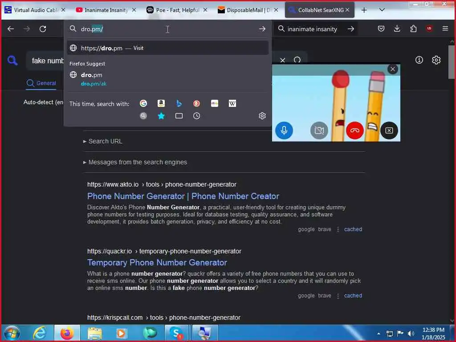Viewport: 456px width, 342px height.
Task: Click the volume speaker tray icon
Action: coord(411,334)
